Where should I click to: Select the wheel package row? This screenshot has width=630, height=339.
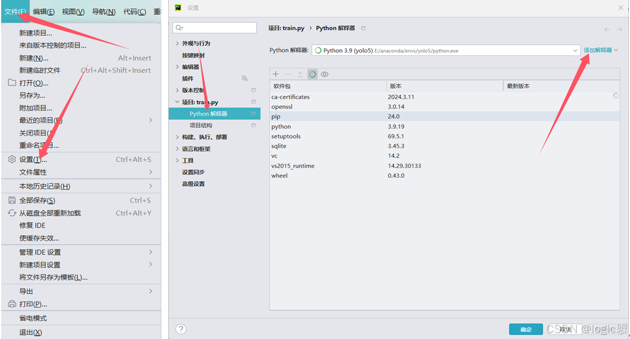coord(445,175)
